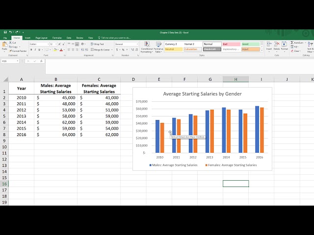
Task: Click the Copy button
Action: [14, 47]
